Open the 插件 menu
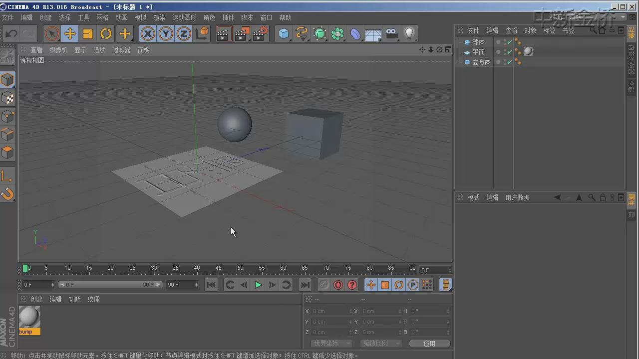639x359 pixels. [228, 17]
